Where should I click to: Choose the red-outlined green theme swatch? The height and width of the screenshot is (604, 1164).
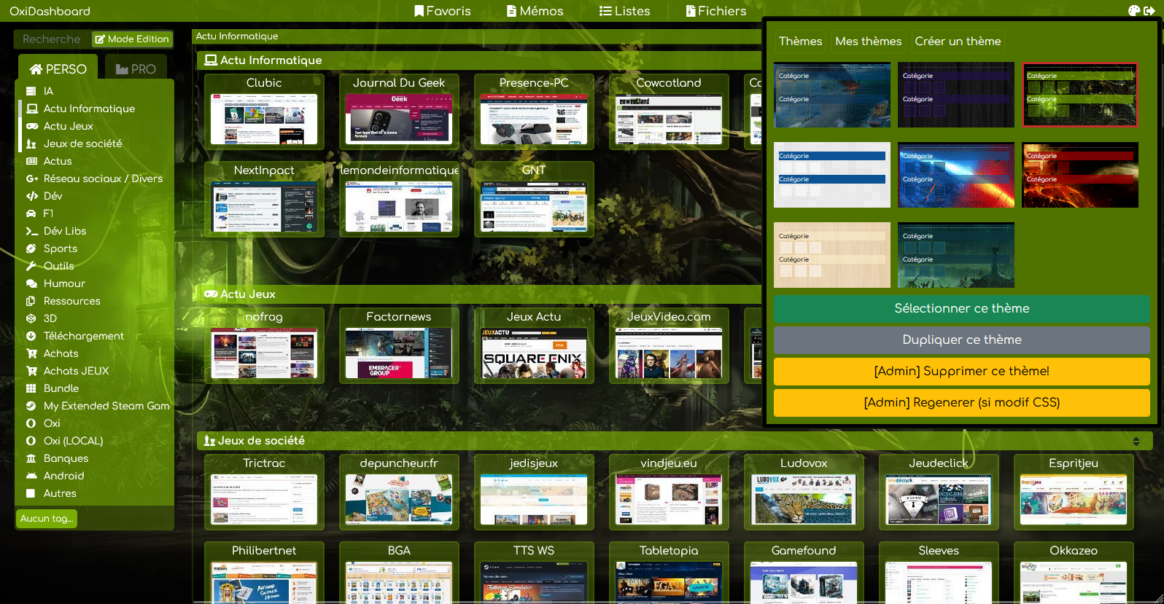click(x=1080, y=95)
